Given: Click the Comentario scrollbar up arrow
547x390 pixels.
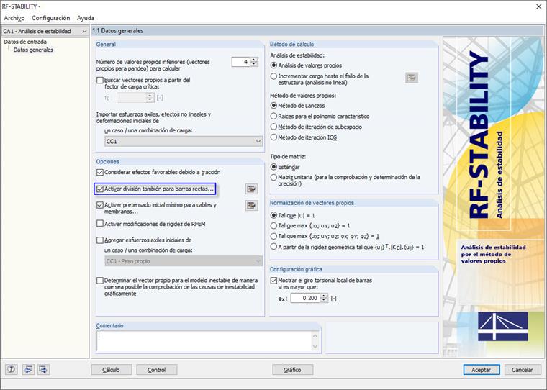Looking at the screenshot, I should pyautogui.click(x=315, y=335).
